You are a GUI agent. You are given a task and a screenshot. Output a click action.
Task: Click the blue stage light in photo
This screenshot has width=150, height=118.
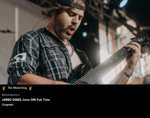pos(123,3)
